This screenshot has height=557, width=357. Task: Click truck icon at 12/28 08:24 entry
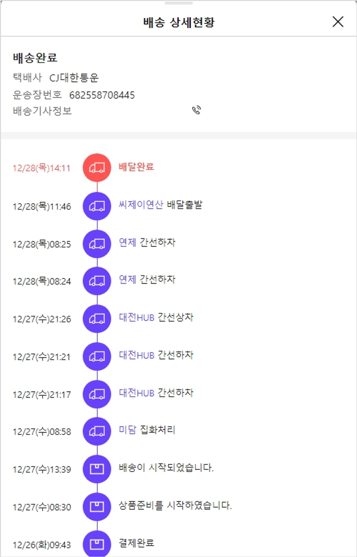(97, 280)
